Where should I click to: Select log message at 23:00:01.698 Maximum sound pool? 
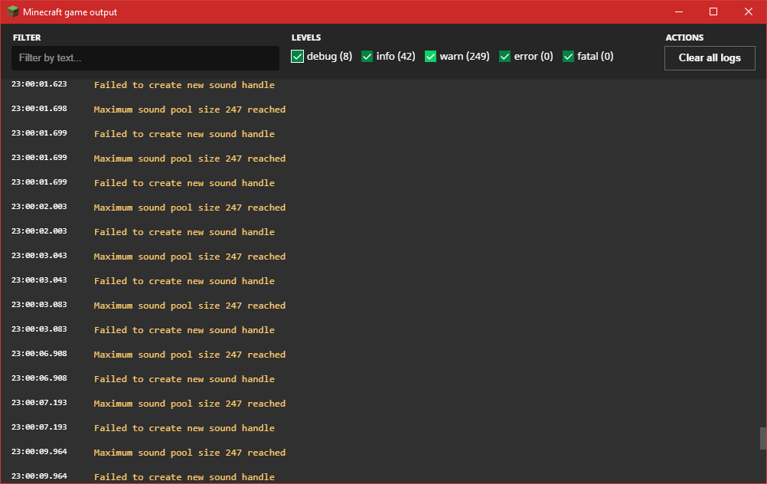point(190,110)
